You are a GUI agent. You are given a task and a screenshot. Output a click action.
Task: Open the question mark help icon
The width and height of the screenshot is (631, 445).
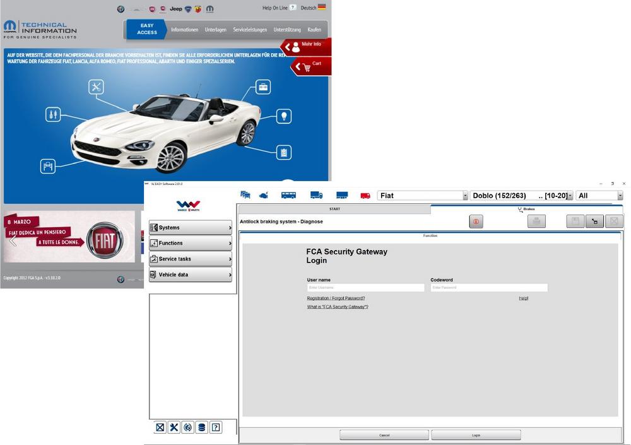[x=216, y=427]
